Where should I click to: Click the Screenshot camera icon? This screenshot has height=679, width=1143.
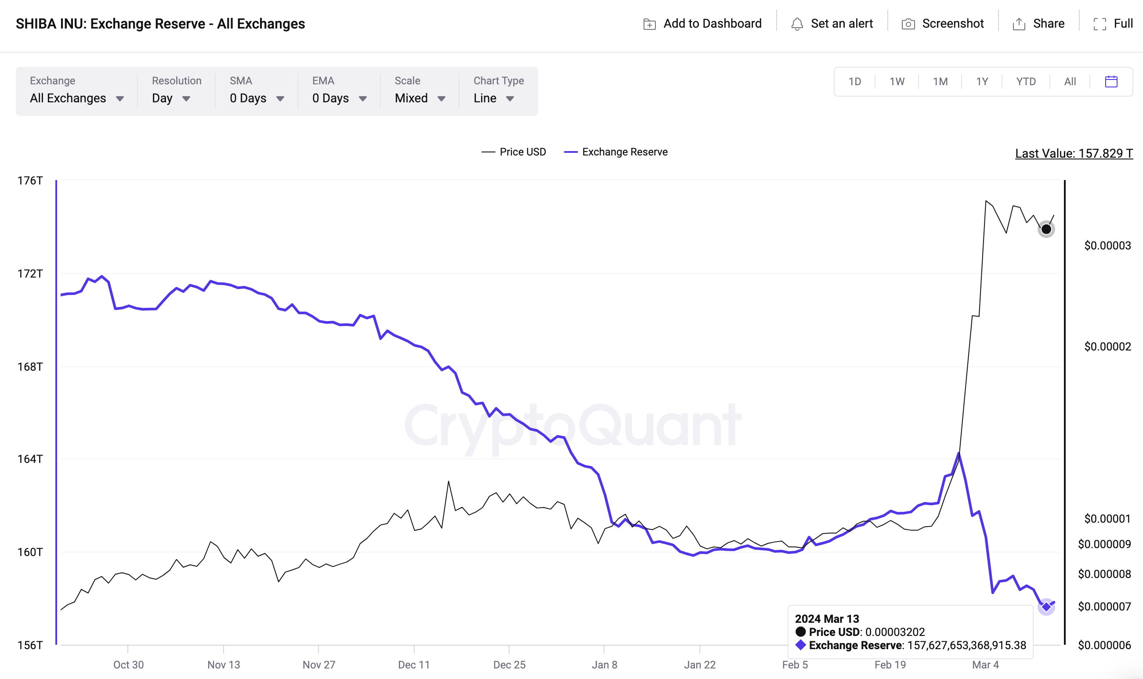click(x=908, y=24)
